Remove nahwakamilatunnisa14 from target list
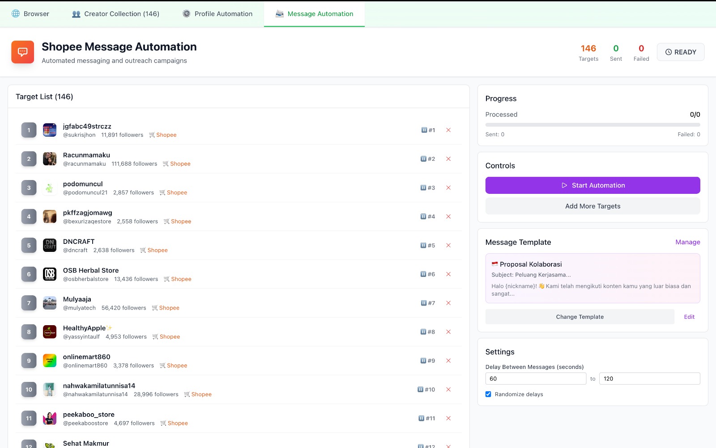Screen dimensions: 716x448 point(448,389)
